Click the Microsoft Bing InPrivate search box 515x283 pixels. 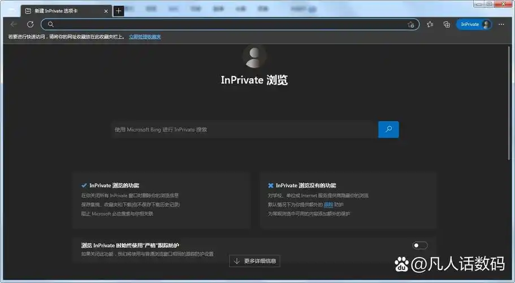coord(244,130)
